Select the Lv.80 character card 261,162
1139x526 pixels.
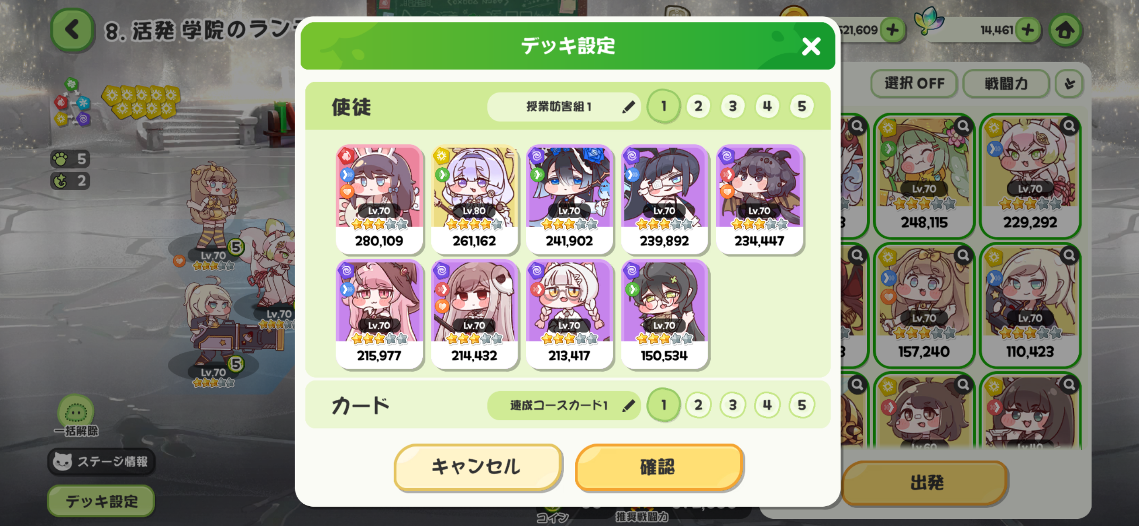(474, 199)
